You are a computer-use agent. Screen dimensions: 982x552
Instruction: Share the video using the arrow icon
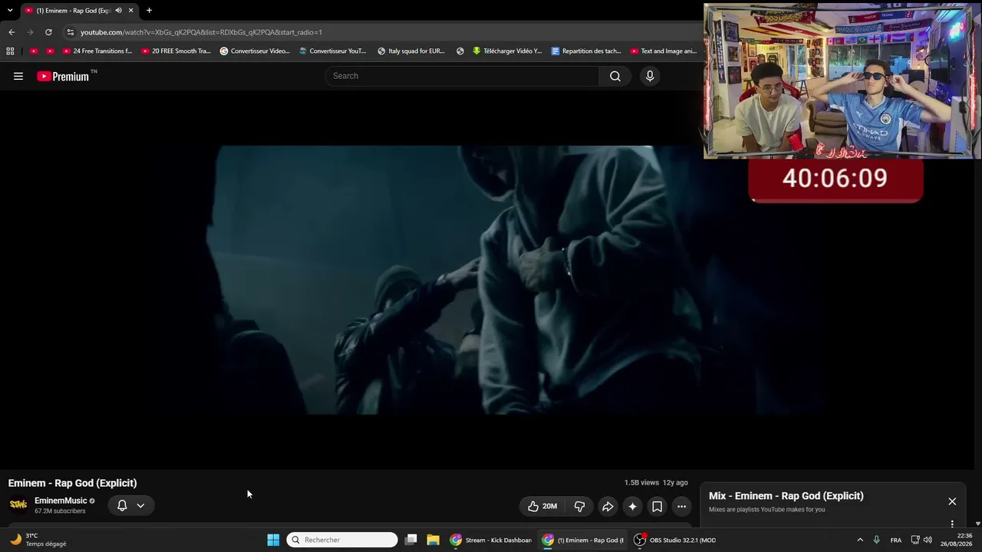coord(608,506)
